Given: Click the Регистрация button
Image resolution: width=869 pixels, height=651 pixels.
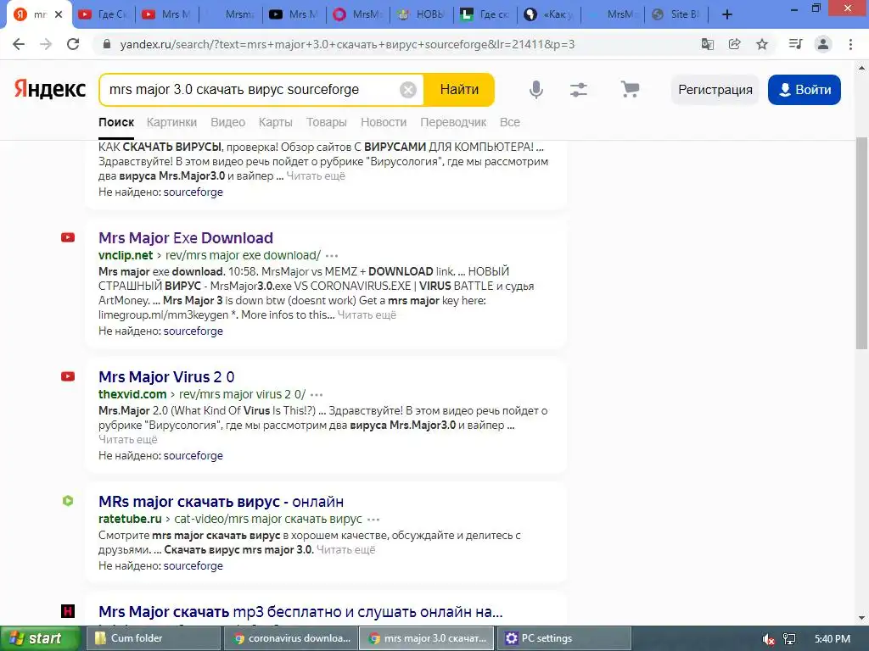Looking at the screenshot, I should 715,90.
